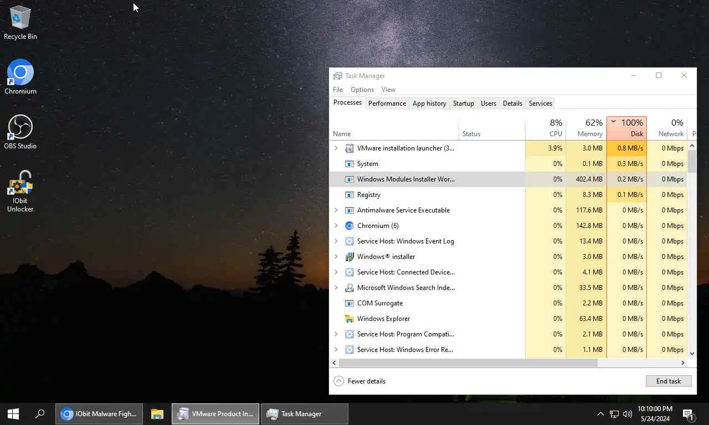
Task: Click the Windows Error Reporting service gear icon
Action: pos(349,350)
